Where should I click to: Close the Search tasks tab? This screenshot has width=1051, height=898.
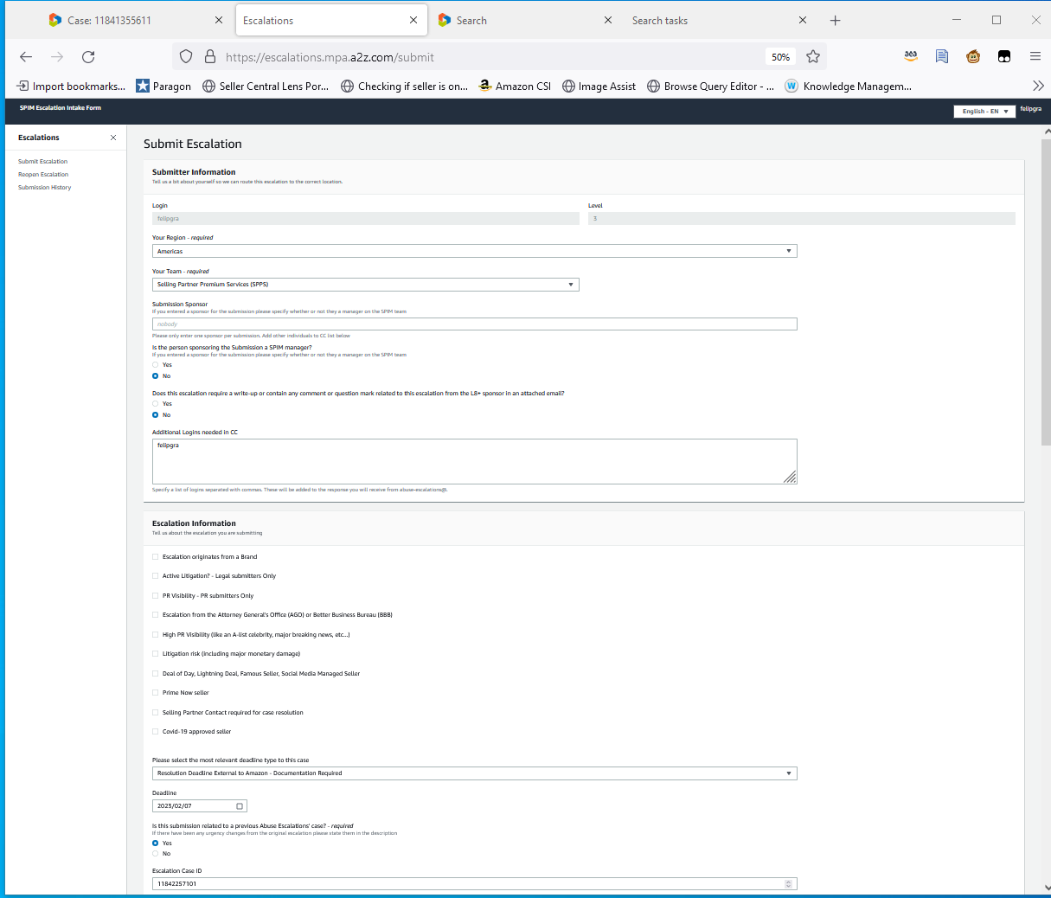point(803,20)
